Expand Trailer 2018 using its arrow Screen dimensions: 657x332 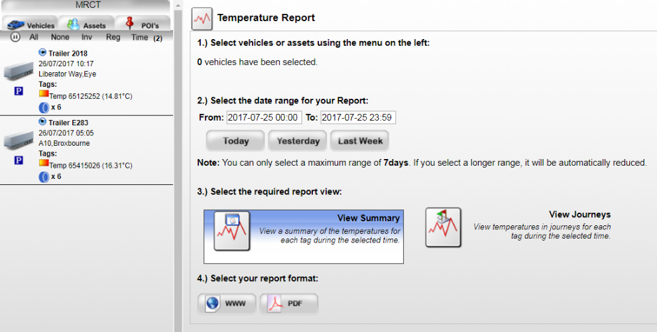coord(43,52)
